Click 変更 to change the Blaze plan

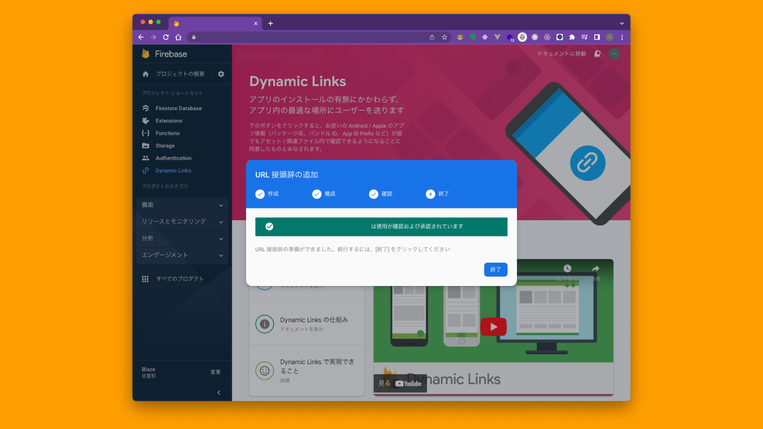[x=216, y=372]
